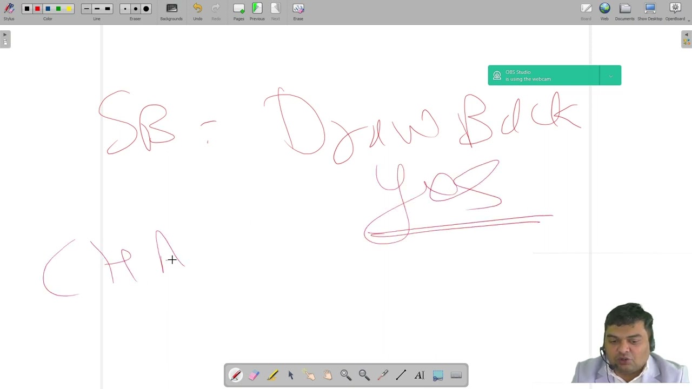
Task: Select the Eraser tool in bottom palette
Action: (x=254, y=375)
